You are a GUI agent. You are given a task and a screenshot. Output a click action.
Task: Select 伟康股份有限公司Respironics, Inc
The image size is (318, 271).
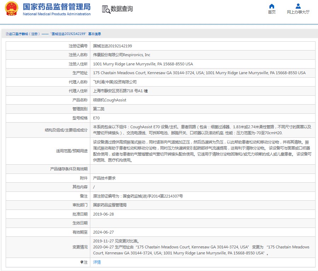pos(121,55)
